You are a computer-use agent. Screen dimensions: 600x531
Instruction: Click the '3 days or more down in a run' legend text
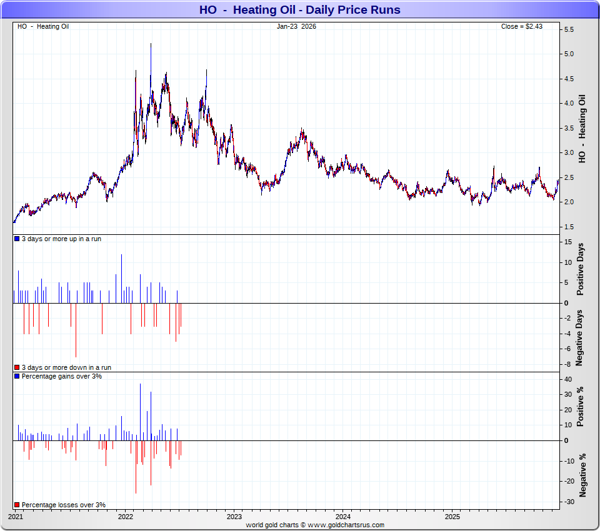[67, 367]
